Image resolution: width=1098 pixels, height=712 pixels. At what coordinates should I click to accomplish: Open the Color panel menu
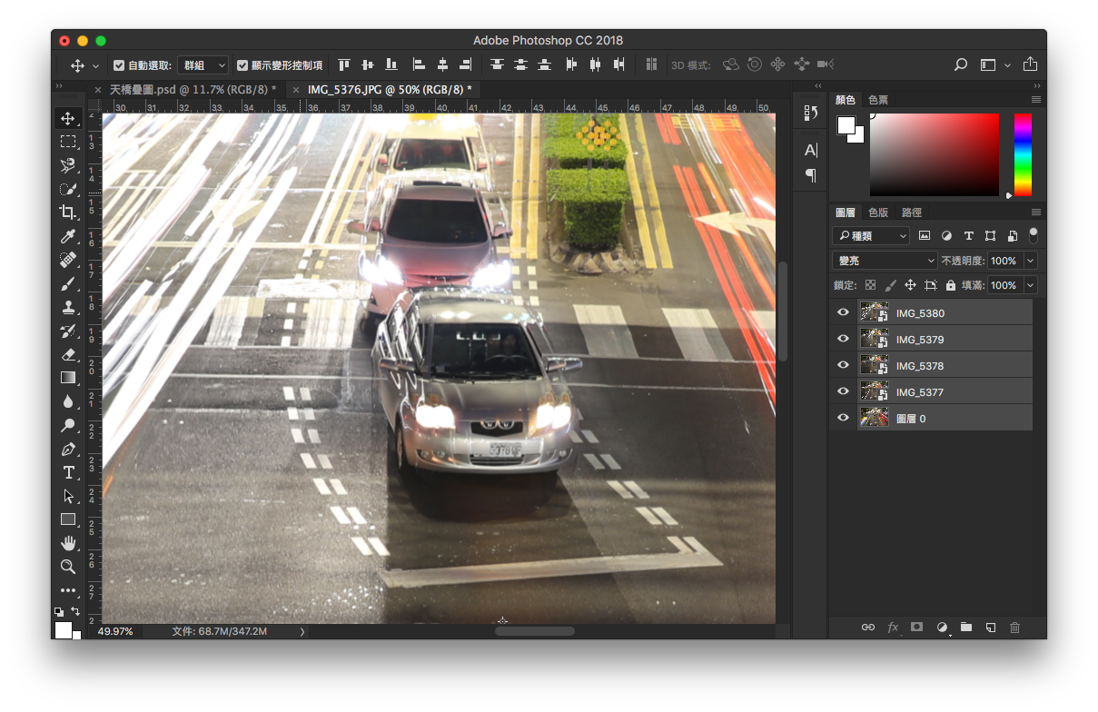pos(1035,99)
